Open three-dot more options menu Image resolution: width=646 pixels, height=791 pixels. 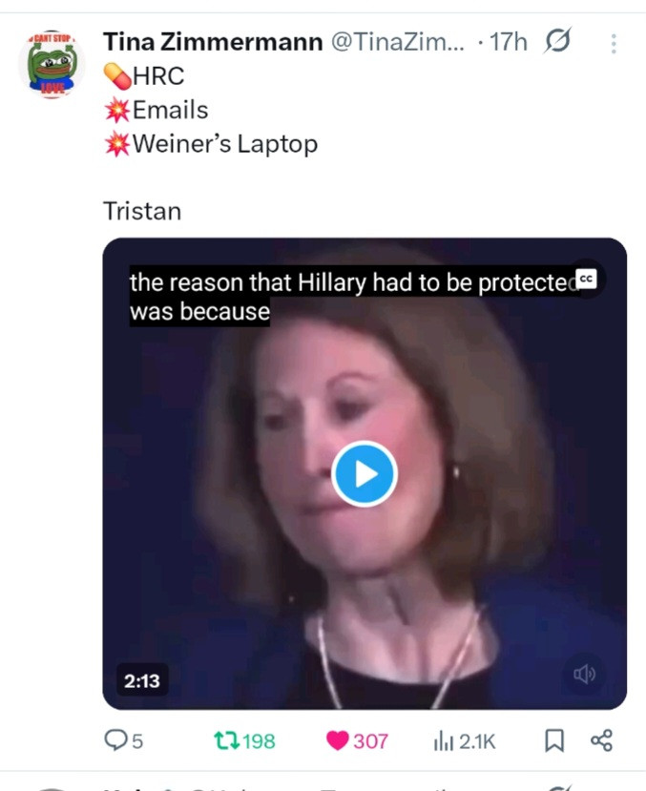point(614,44)
